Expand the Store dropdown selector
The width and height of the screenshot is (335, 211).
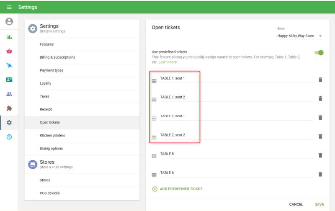coord(300,36)
